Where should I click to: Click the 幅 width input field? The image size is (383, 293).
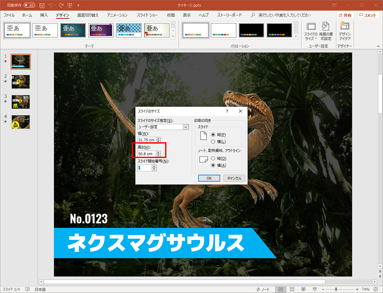(x=146, y=140)
